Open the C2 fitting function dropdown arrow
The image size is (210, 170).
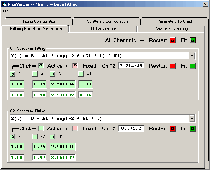[x=192, y=118]
